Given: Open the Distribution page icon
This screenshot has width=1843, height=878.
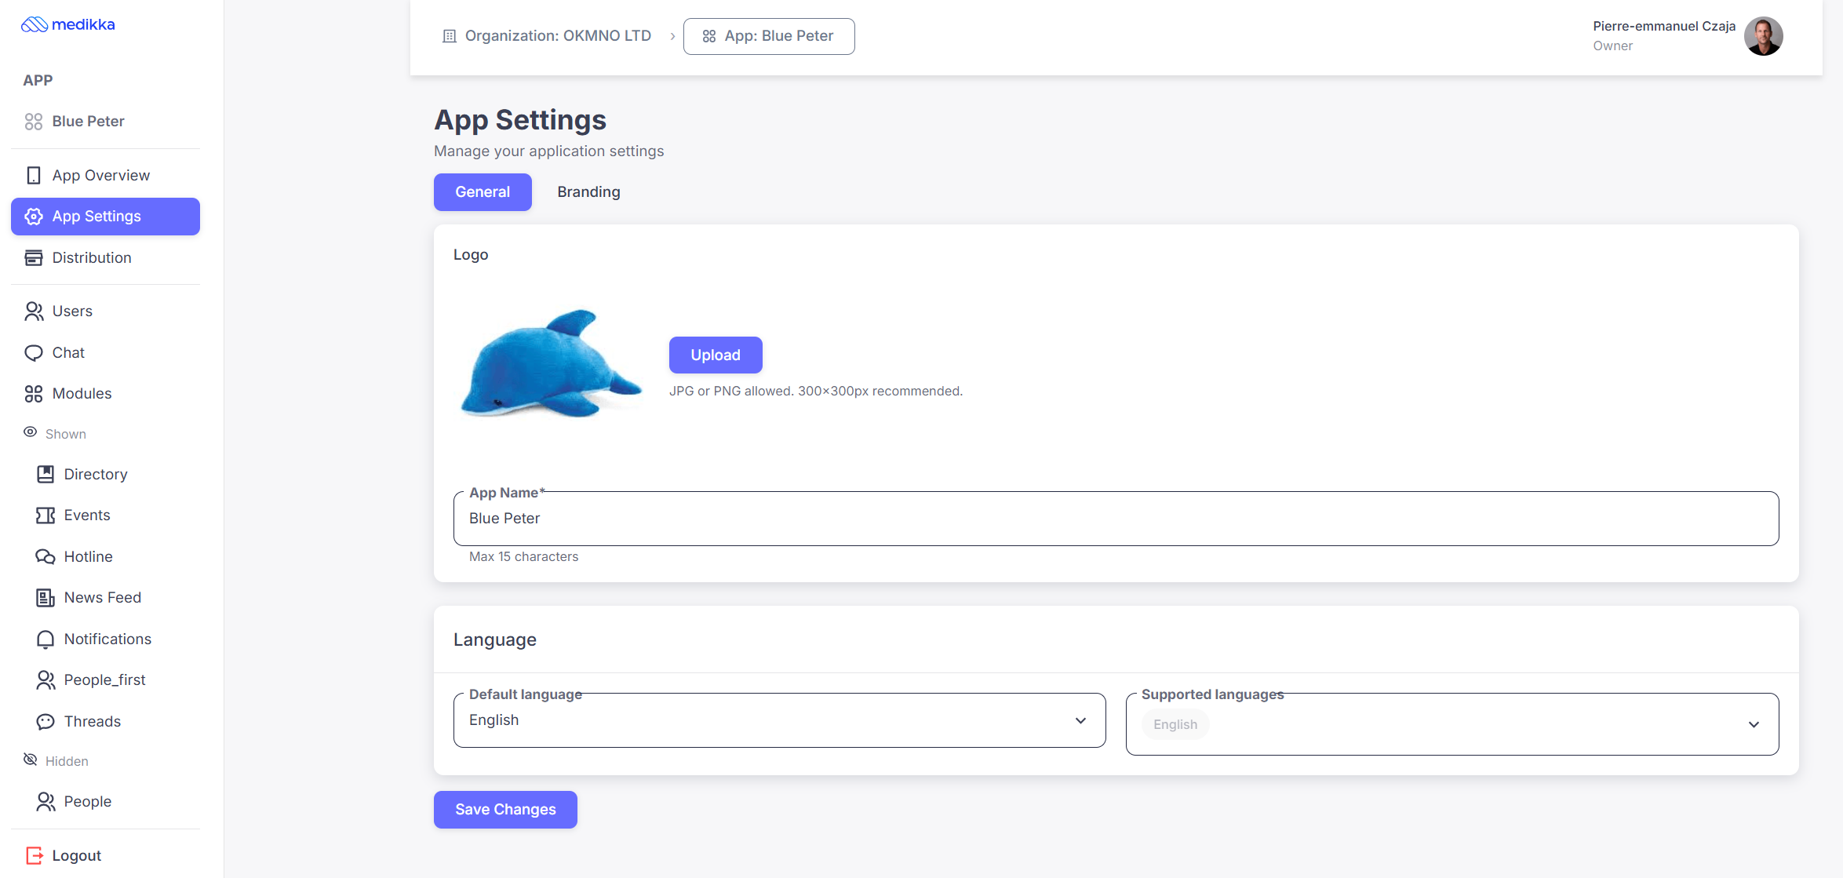Looking at the screenshot, I should coord(33,258).
